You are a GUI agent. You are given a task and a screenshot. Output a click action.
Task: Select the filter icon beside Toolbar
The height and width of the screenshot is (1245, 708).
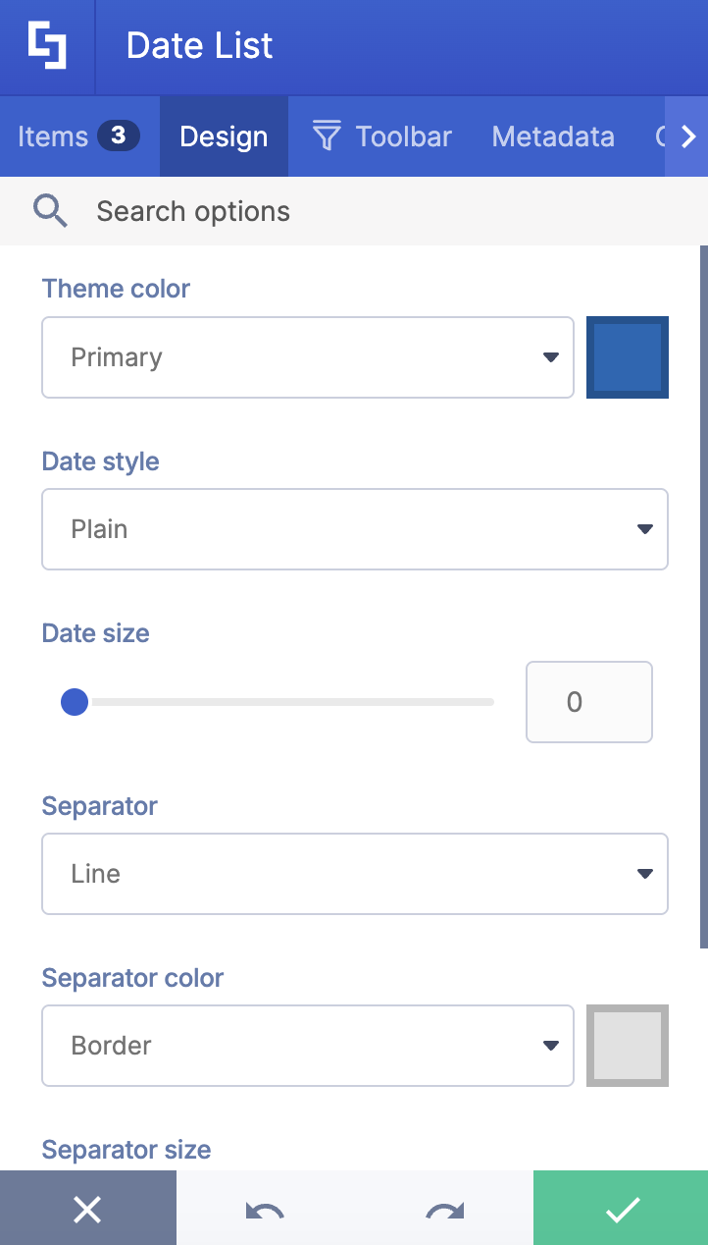[325, 135]
